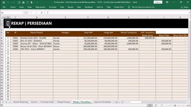
Task: Select cell ID003
Action: click(15, 44)
